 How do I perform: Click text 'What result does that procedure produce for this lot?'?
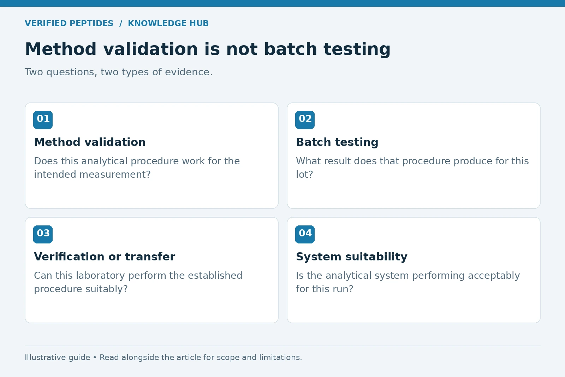click(x=412, y=167)
